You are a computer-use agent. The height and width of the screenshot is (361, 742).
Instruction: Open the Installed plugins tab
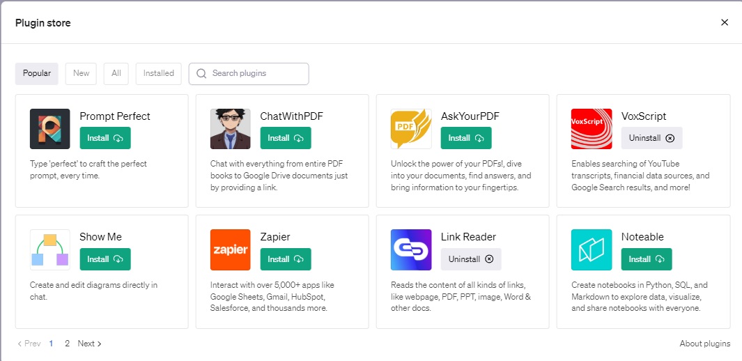tap(159, 73)
